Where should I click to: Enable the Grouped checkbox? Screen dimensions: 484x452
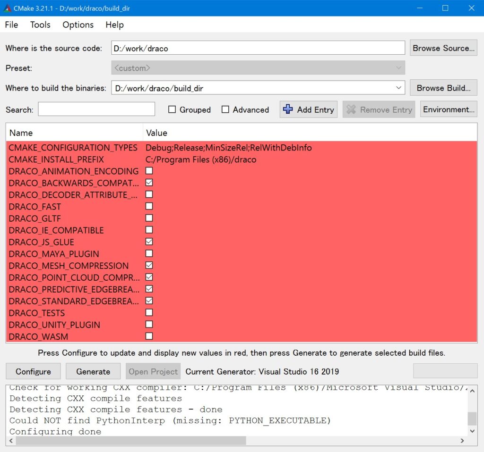click(x=172, y=109)
